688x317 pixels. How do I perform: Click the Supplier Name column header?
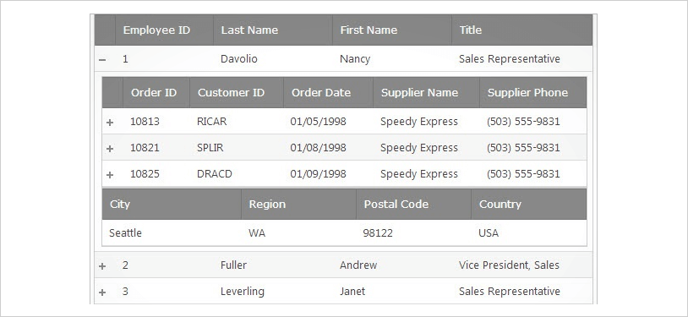[427, 93]
